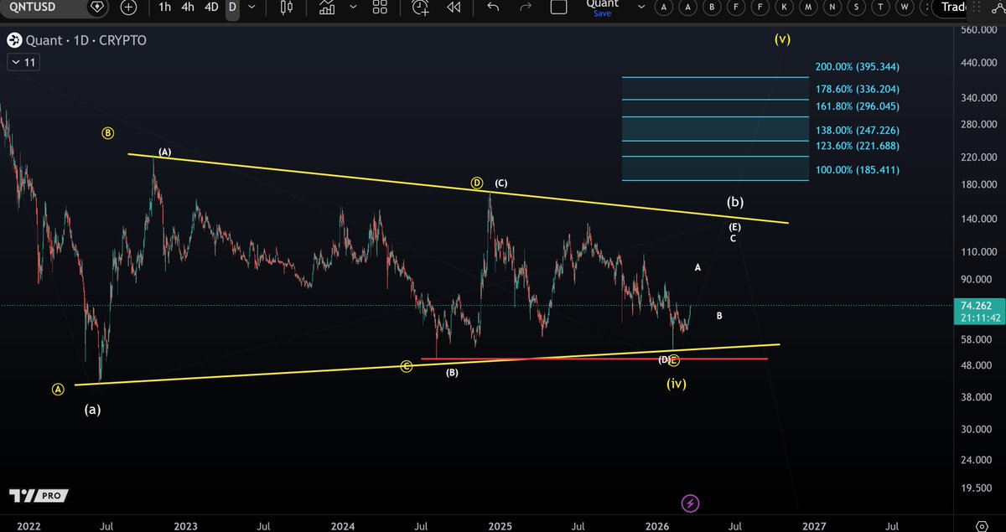Switch to the 4h timeframe
1006x532 pixels.
pos(188,7)
